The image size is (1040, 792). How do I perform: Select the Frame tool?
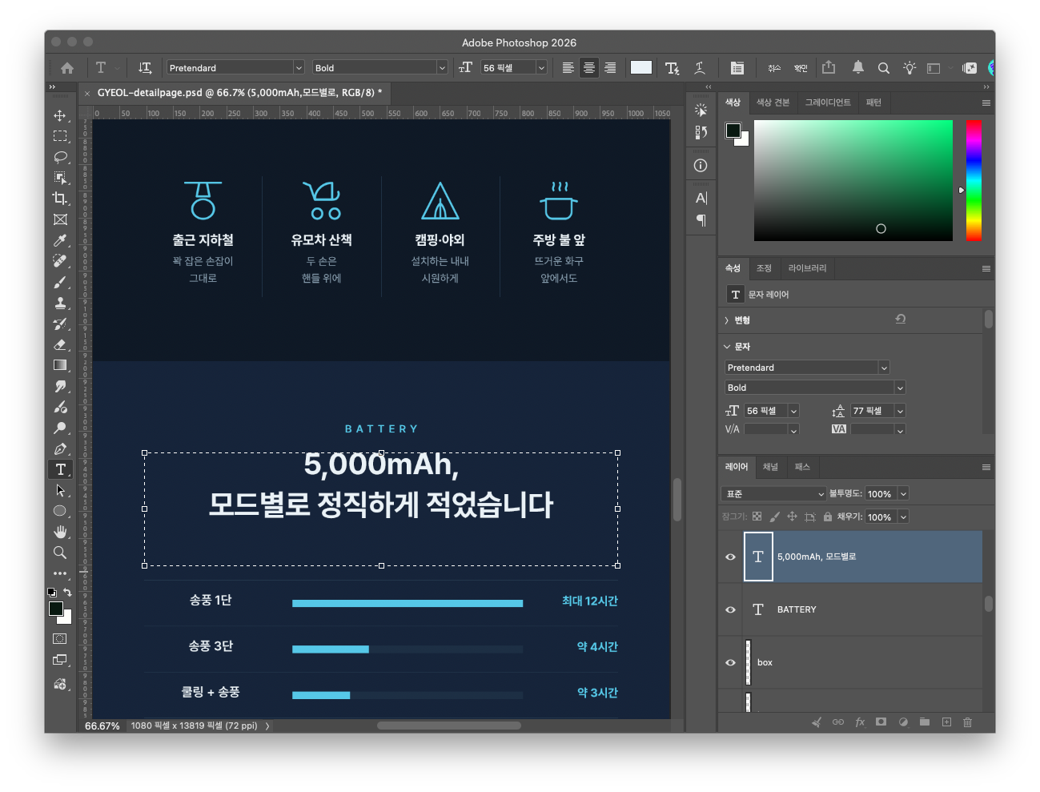(x=60, y=219)
